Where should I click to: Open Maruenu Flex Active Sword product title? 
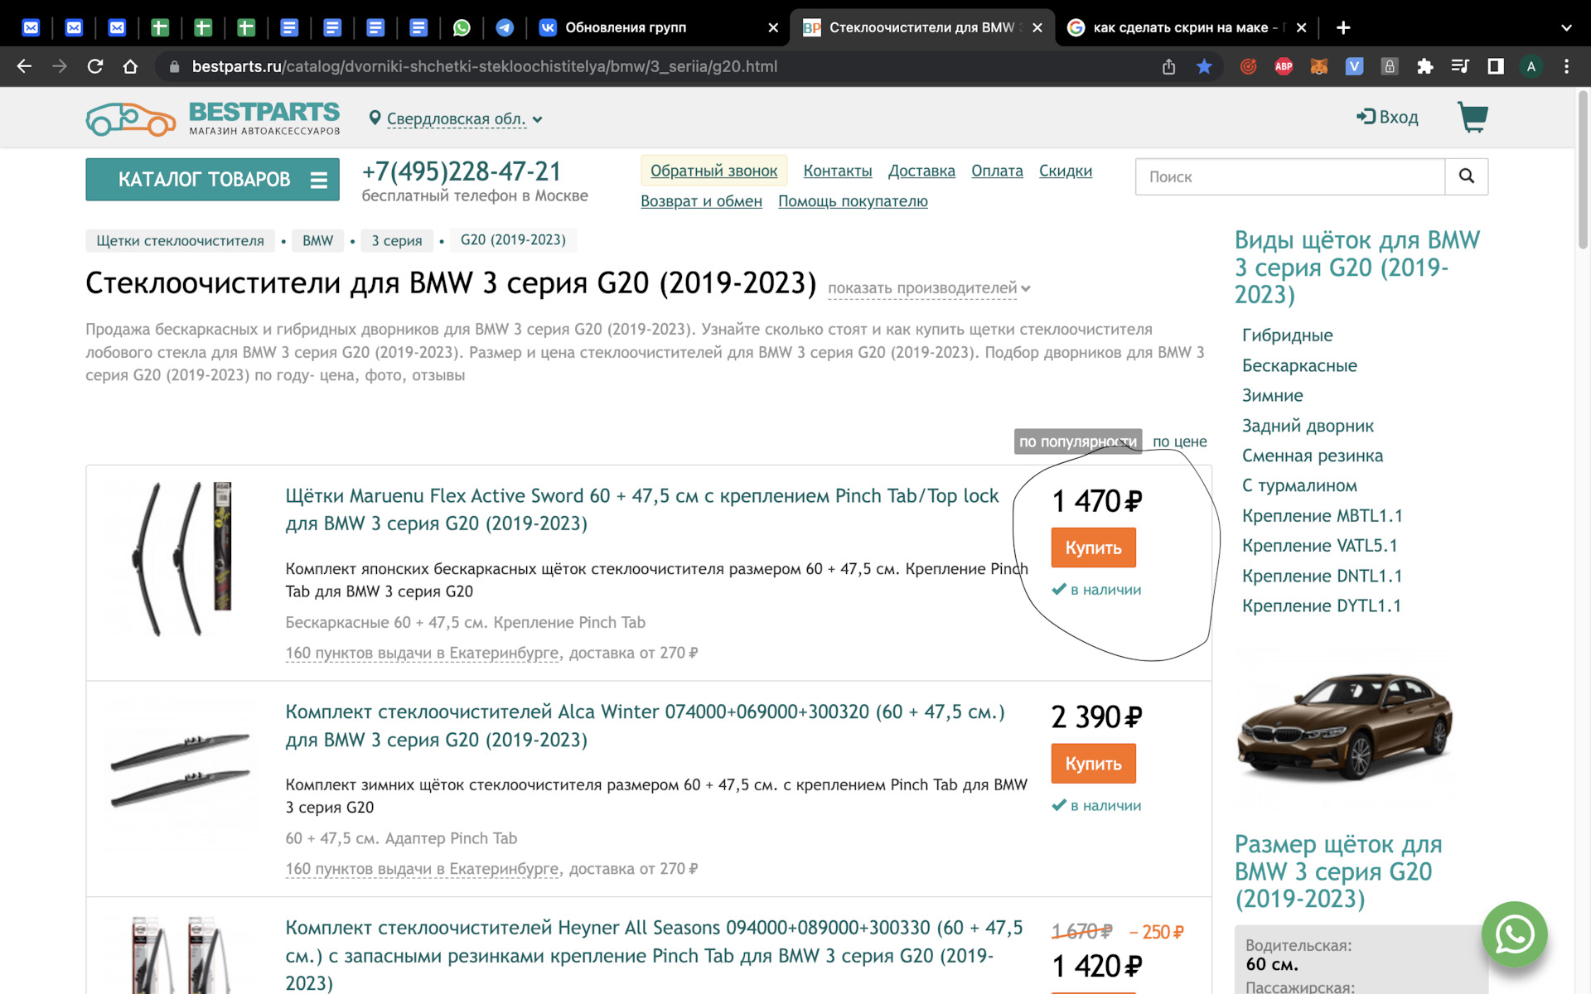click(642, 509)
